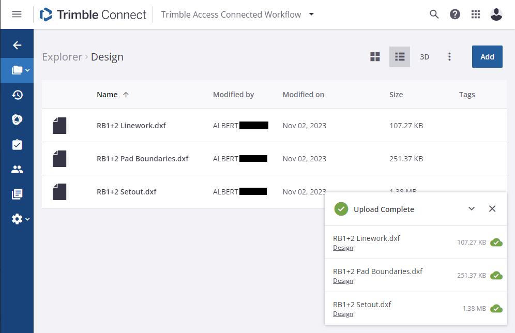Open the ToDos clipboard icon
This screenshot has width=515, height=333.
(17, 144)
